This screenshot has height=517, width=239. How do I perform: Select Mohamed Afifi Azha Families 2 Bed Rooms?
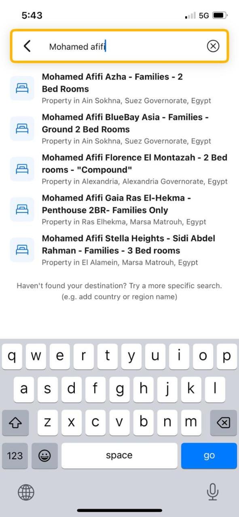coord(119,89)
